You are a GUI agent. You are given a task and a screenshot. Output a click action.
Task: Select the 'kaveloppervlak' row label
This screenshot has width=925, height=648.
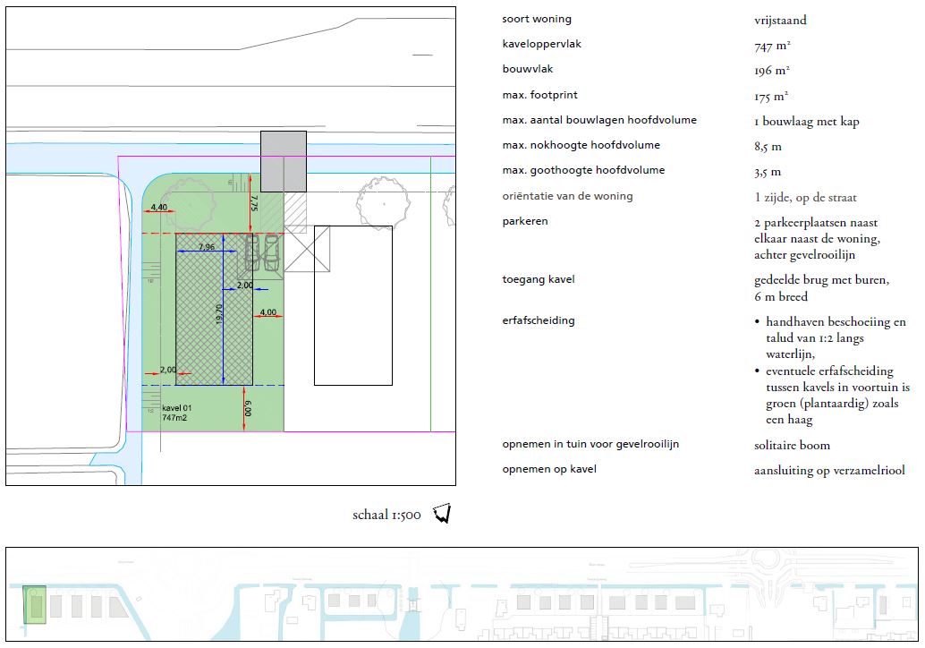542,44
